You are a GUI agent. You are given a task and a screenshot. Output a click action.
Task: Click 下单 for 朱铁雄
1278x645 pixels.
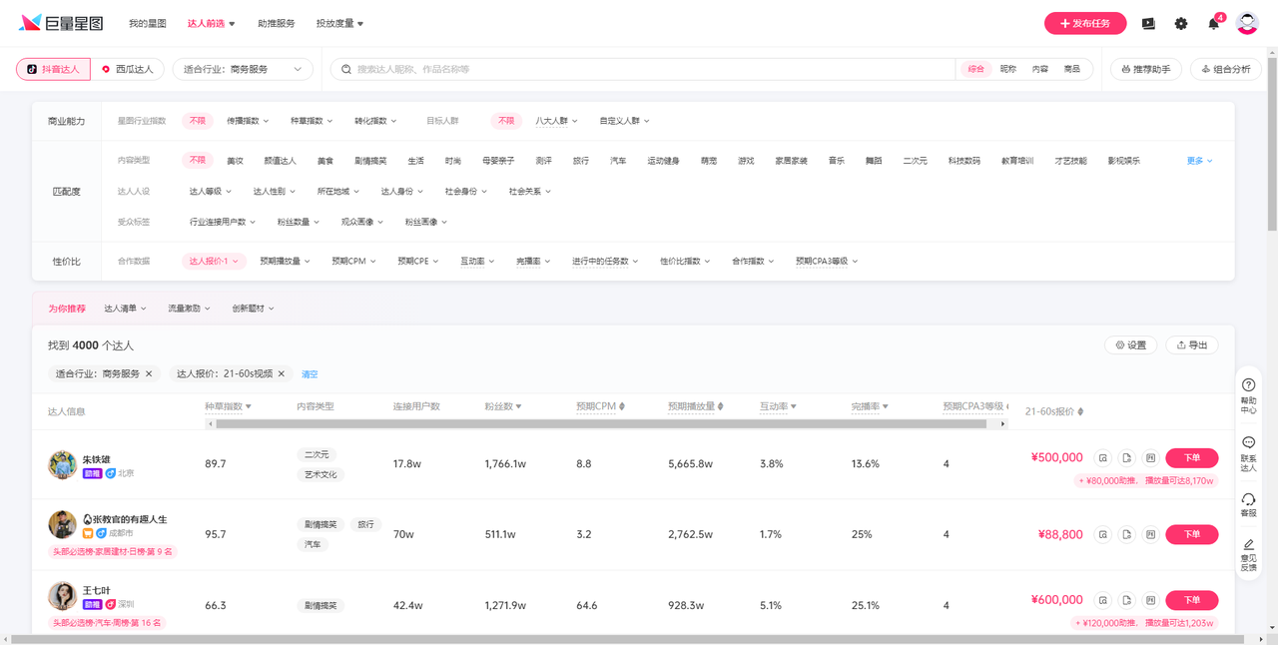1191,458
